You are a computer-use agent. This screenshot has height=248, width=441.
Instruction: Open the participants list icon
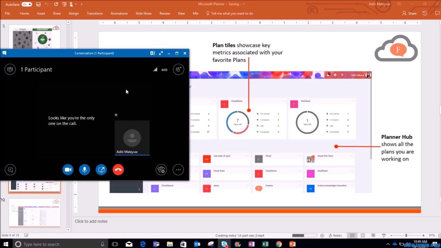10,69
